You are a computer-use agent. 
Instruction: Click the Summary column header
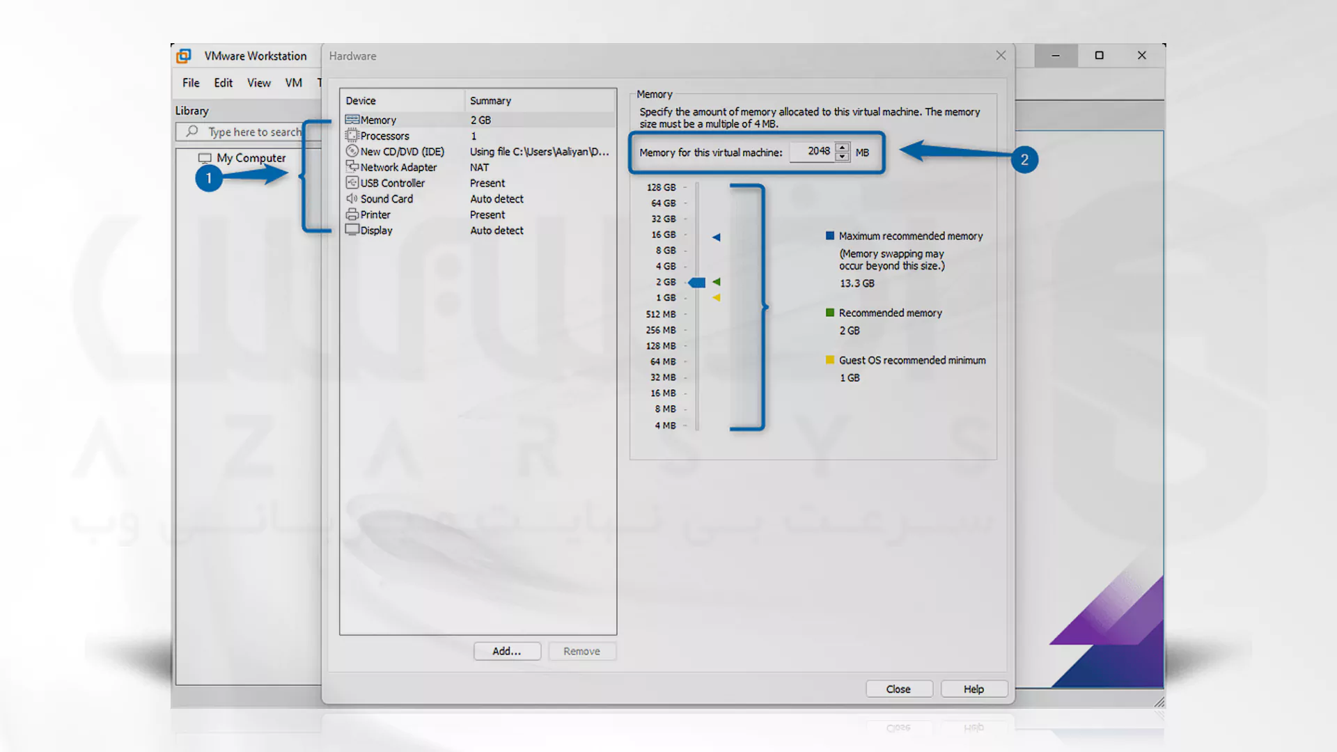pos(540,101)
